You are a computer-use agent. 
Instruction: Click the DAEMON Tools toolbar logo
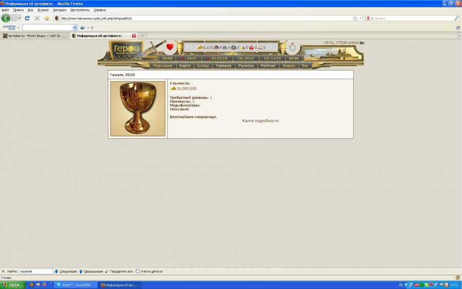click(9, 27)
